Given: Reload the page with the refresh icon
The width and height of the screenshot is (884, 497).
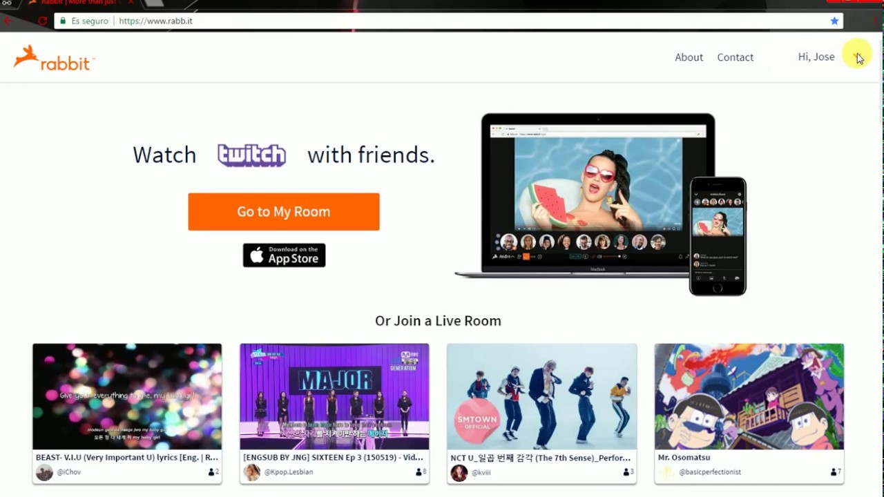Looking at the screenshot, I should pos(43,21).
